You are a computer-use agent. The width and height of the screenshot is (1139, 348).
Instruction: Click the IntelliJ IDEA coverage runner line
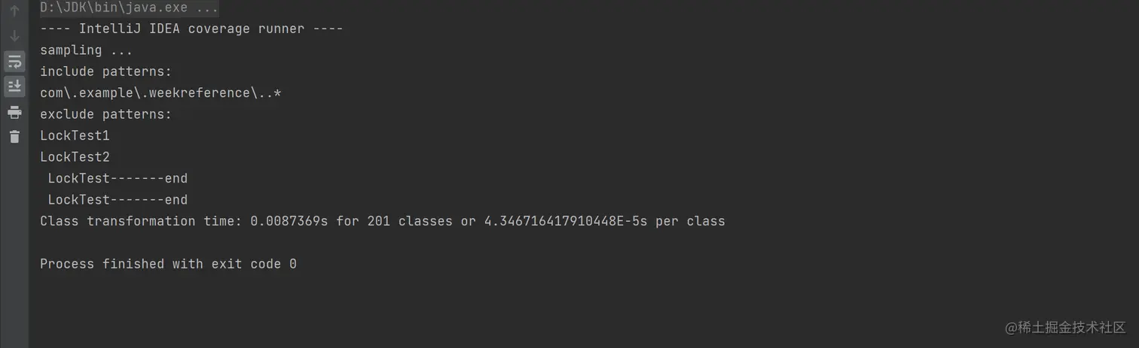(x=191, y=29)
